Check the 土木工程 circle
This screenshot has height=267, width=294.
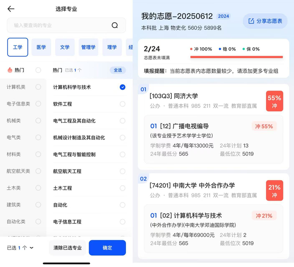123,188
